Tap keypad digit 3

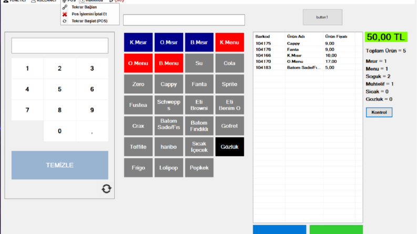[x=92, y=68]
